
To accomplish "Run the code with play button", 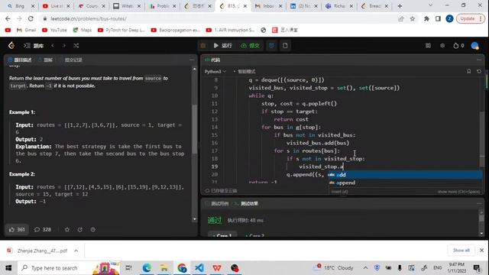I will 222,46.
